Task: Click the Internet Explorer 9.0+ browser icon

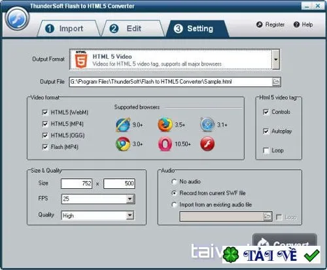Action: tap(123, 125)
